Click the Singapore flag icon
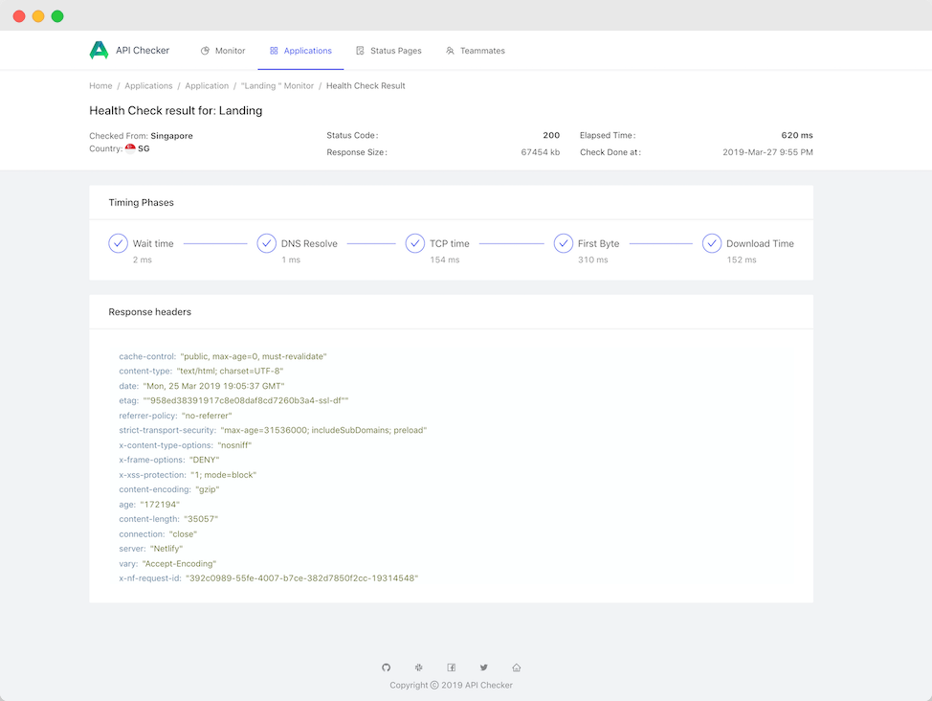This screenshot has height=701, width=932. click(x=130, y=148)
